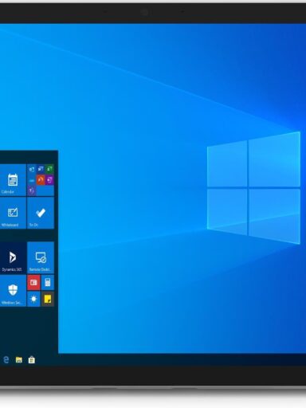The image size is (306, 408).
Task: Open the red News tile
Action: point(33,282)
